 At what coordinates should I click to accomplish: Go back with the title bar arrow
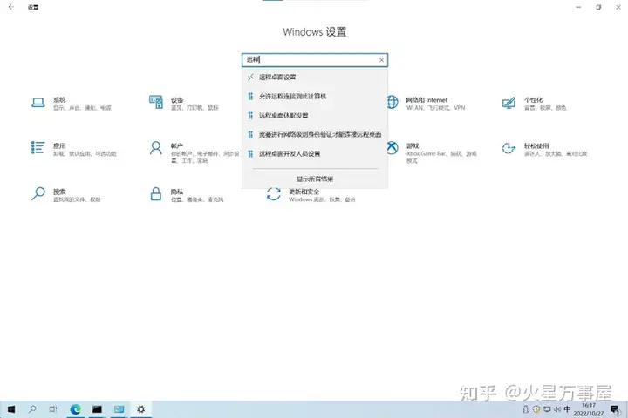11,7
